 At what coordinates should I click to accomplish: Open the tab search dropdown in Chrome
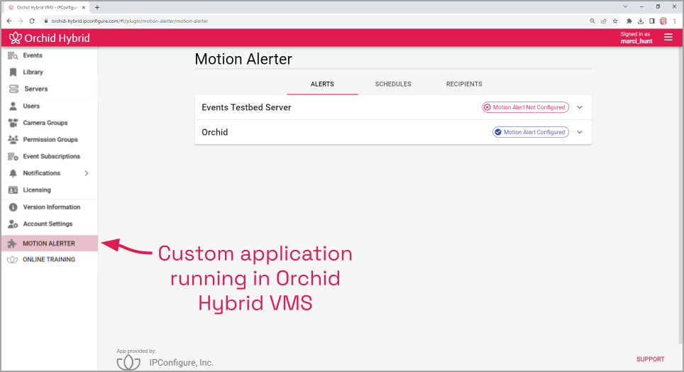pos(625,7)
